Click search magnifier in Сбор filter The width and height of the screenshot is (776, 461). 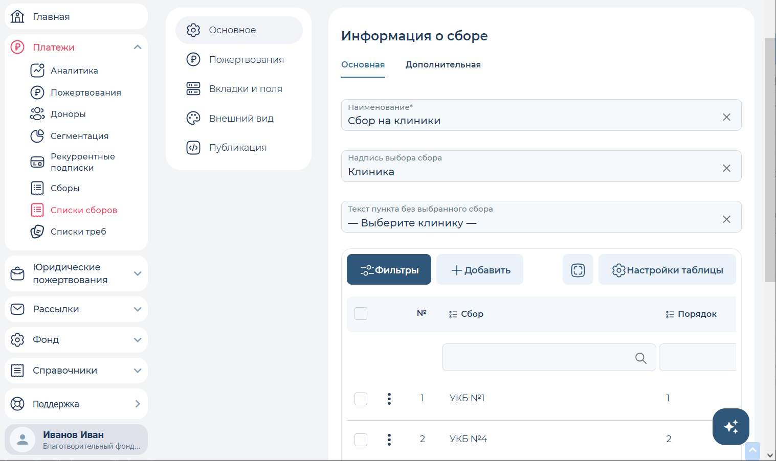pos(640,358)
